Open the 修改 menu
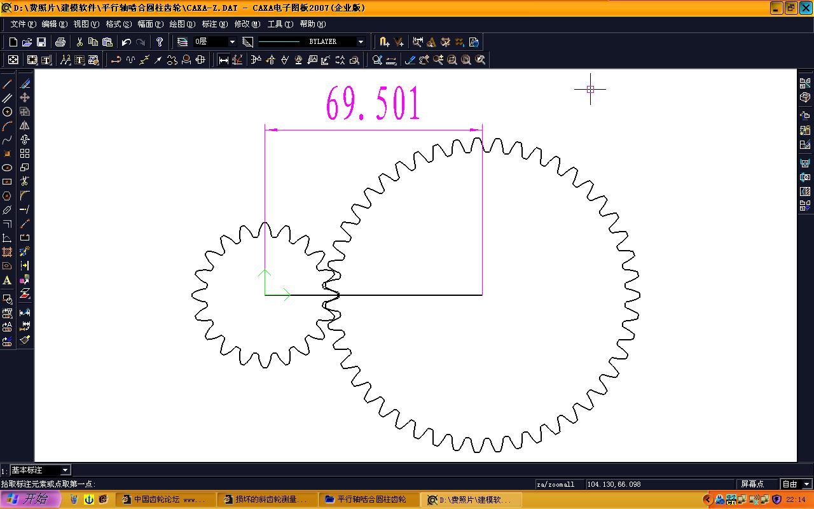This screenshot has width=814, height=509. point(247,24)
